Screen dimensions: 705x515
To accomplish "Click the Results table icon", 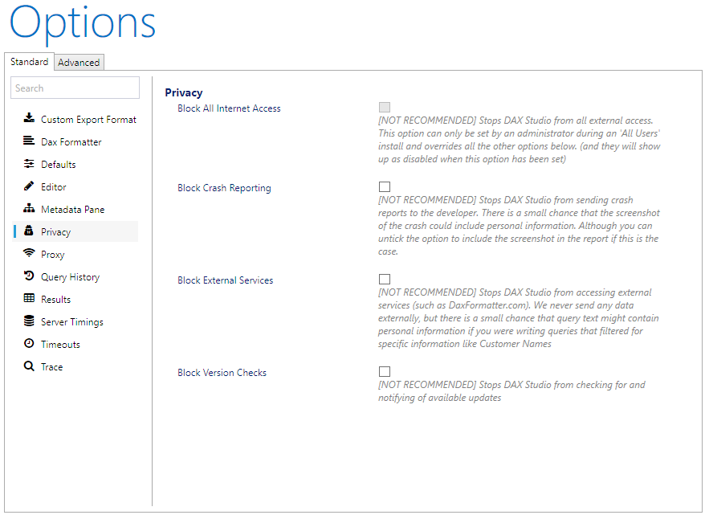I will point(29,298).
